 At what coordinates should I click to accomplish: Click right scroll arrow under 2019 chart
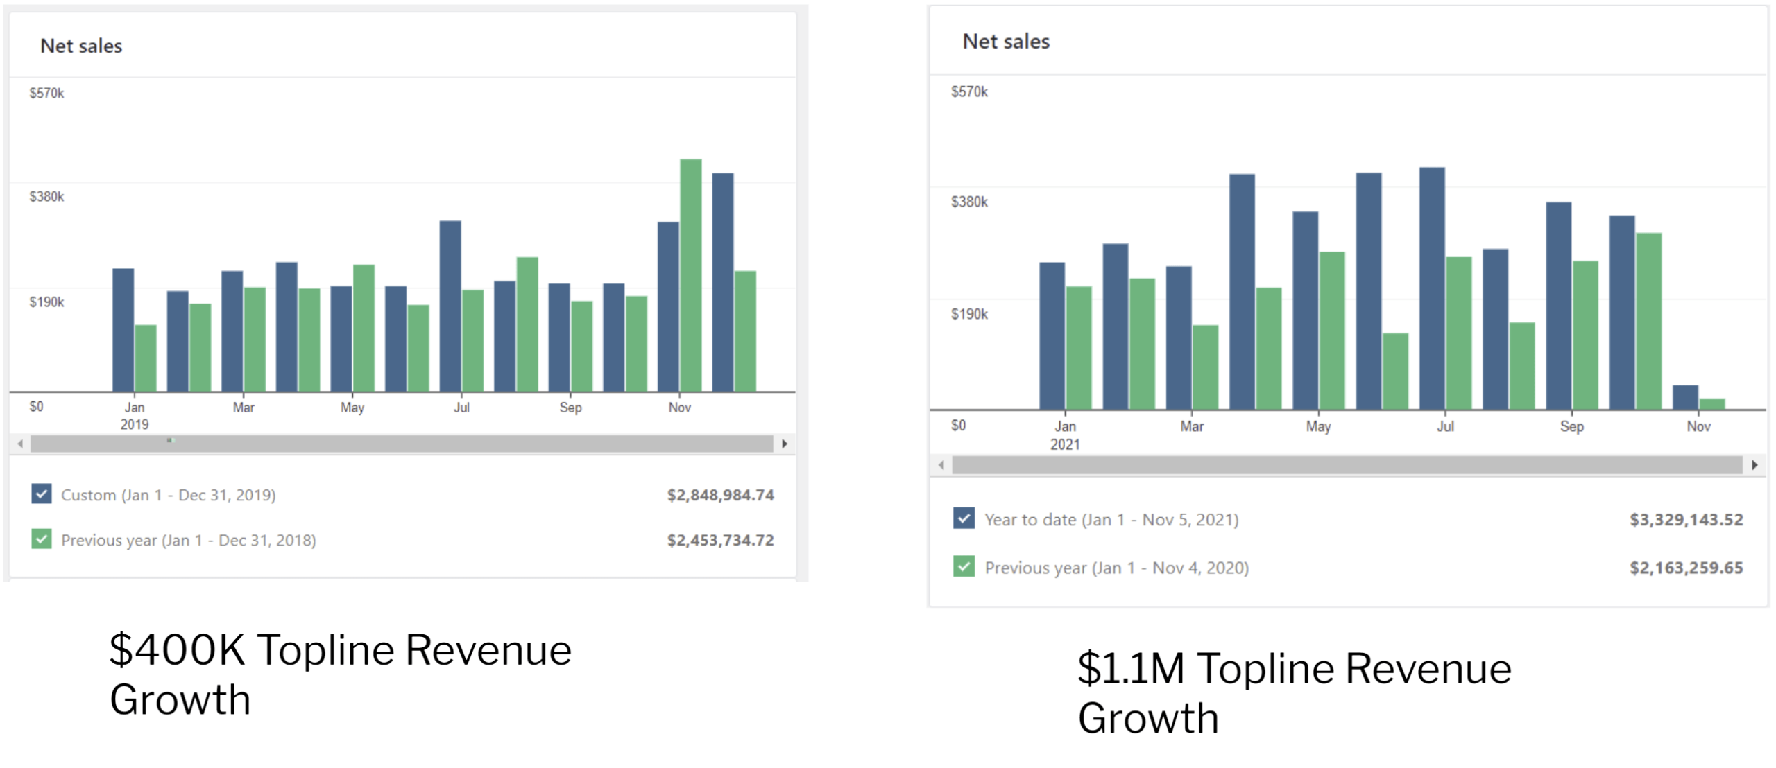(785, 444)
